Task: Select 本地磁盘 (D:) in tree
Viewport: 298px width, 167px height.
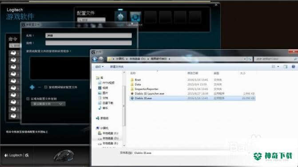Action: coord(108,138)
